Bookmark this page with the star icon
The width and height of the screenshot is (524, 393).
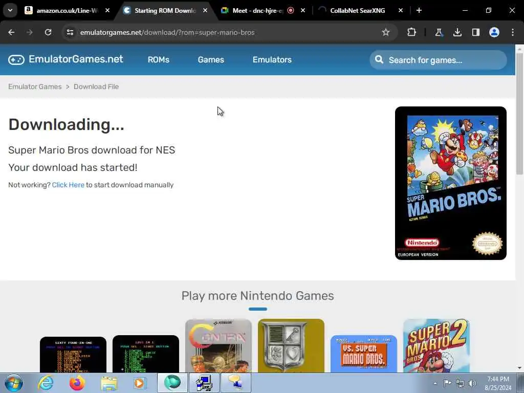(386, 32)
